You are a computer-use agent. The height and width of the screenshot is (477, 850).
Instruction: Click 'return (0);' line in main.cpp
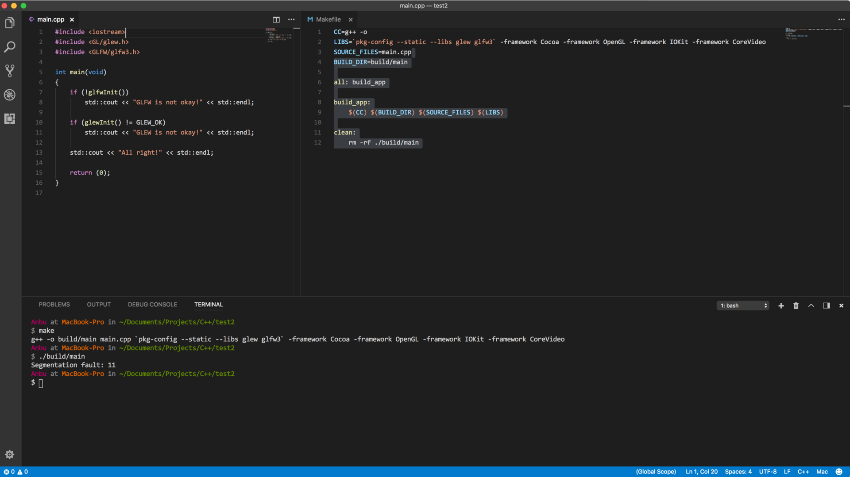click(90, 173)
